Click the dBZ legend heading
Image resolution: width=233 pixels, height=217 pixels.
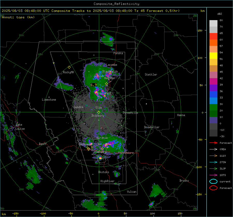(x=220, y=14)
